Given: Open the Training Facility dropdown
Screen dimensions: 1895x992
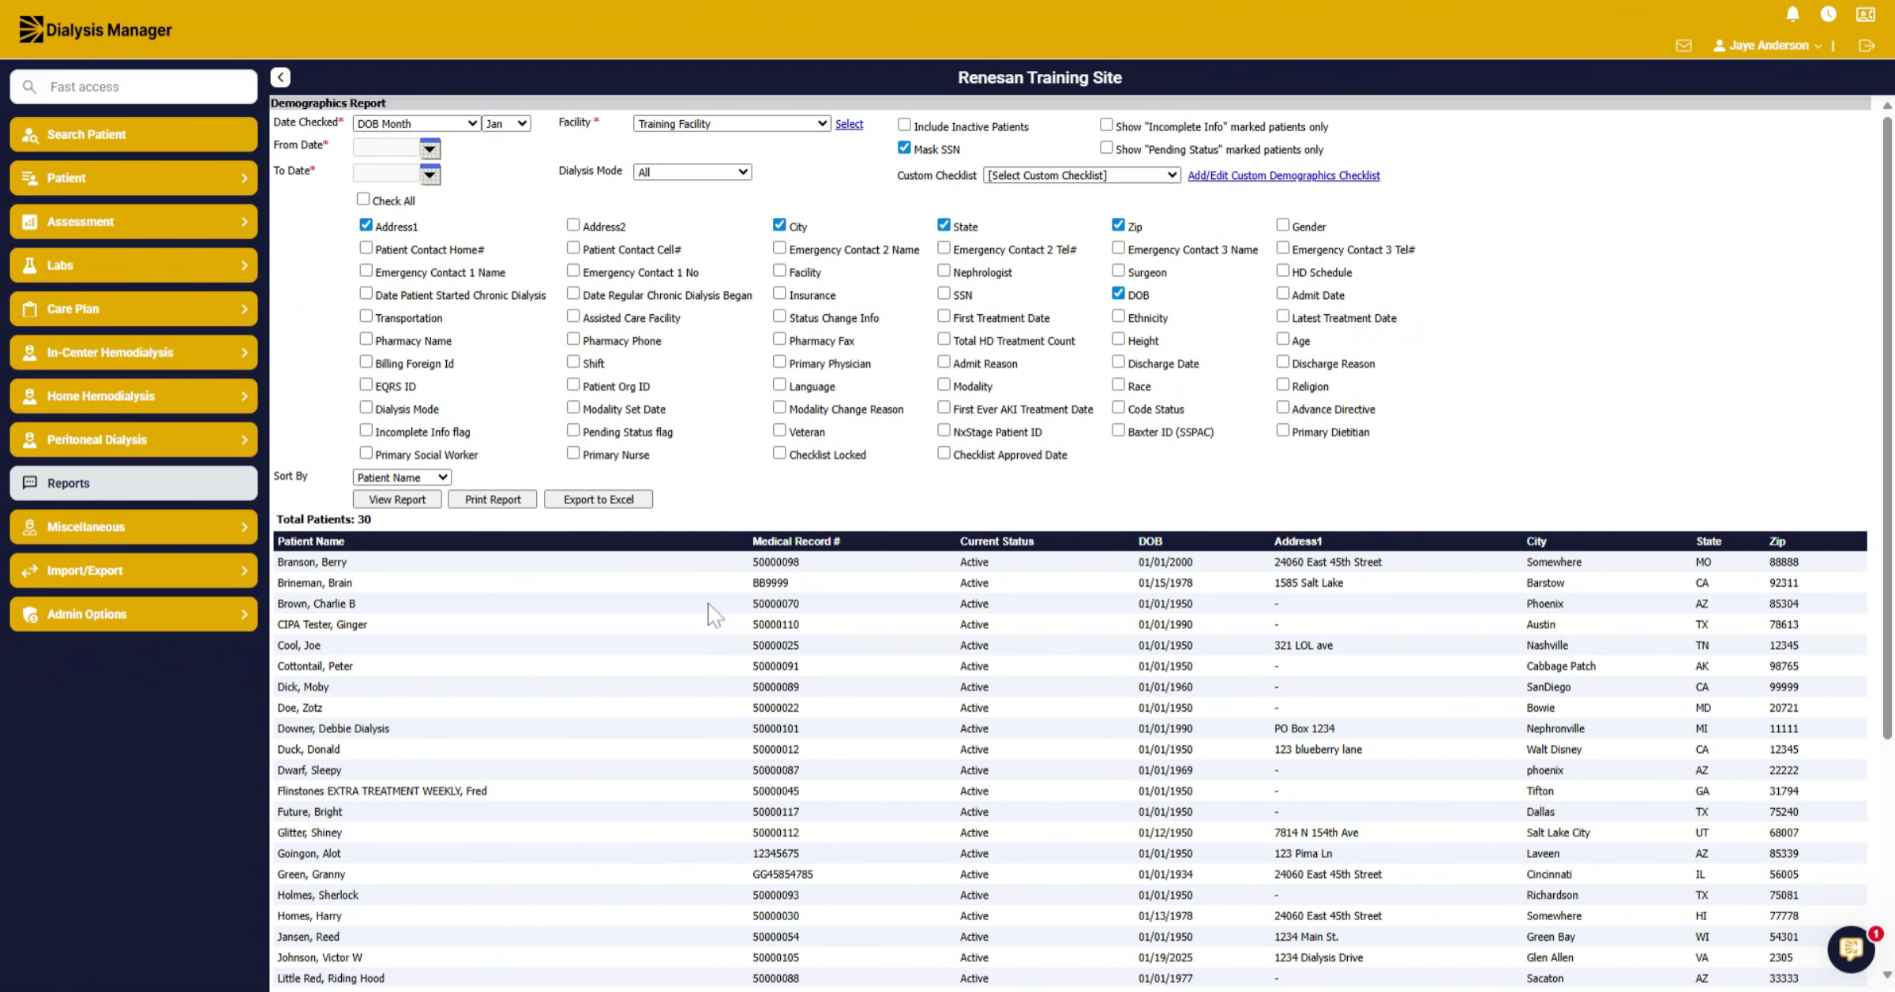Looking at the screenshot, I should point(732,124).
